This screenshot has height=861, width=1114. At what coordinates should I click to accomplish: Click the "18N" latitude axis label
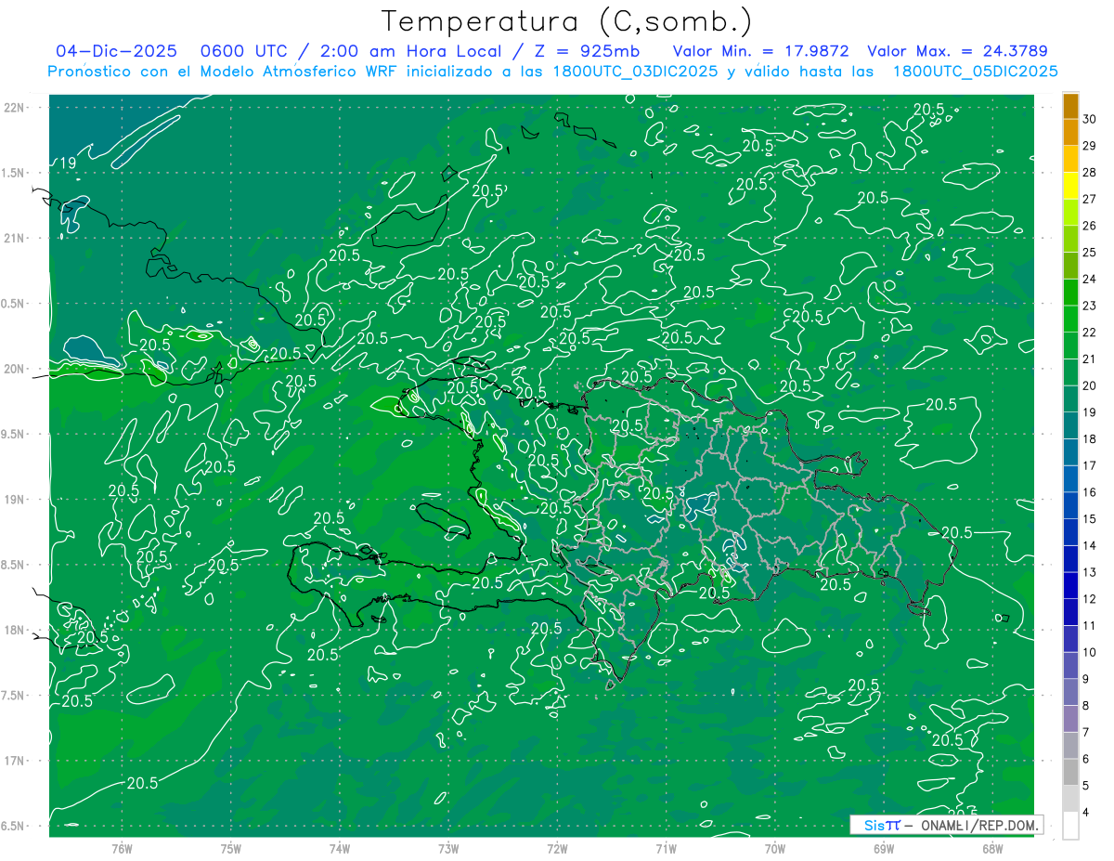point(16,630)
